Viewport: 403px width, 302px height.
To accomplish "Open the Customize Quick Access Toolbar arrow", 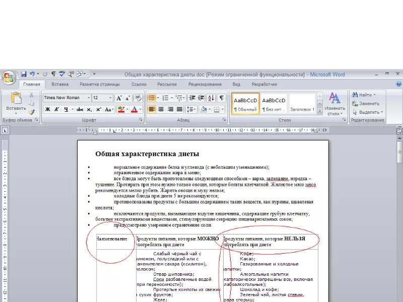I will pyautogui.click(x=94, y=74).
